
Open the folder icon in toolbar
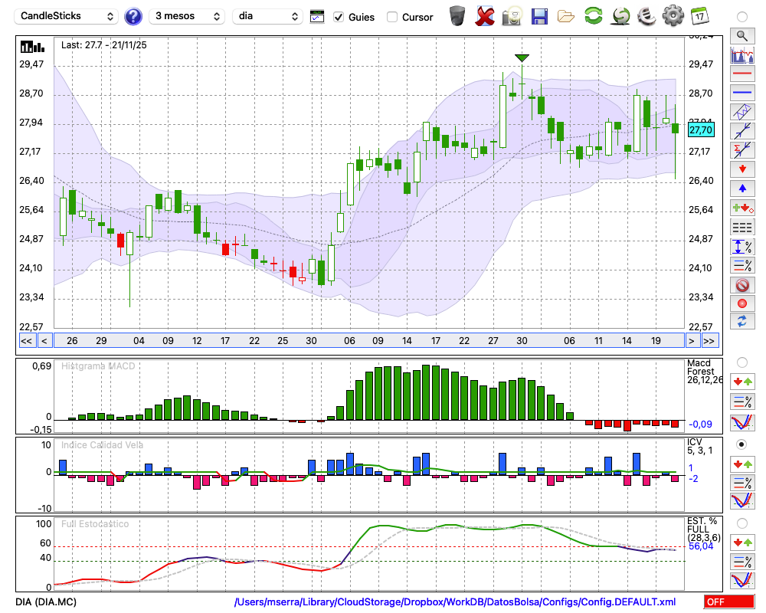566,15
